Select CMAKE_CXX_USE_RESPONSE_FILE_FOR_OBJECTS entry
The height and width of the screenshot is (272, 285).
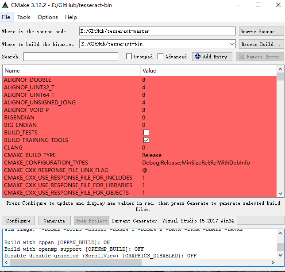(x=66, y=192)
